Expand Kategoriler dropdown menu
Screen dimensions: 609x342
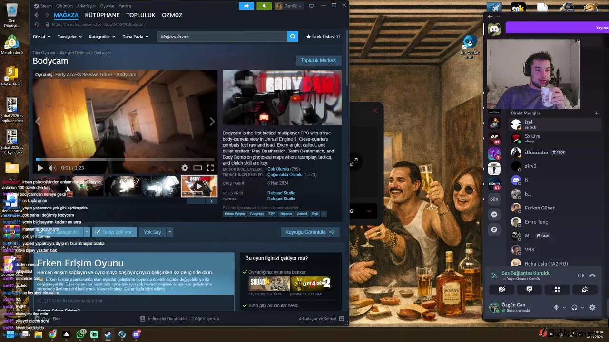point(102,37)
